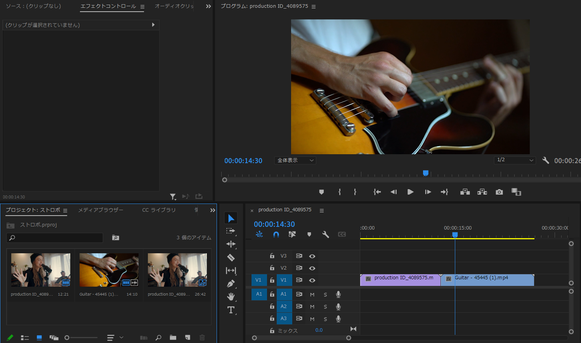This screenshot has width=581, height=343.
Task: Toggle sync lock on V2 track
Action: click(299, 268)
